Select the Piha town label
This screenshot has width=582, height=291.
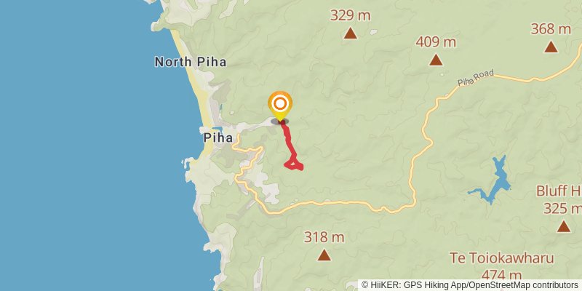tap(218, 138)
